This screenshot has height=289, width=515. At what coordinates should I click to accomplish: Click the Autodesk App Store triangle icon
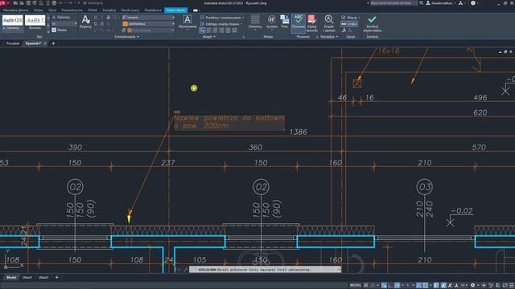460,3
